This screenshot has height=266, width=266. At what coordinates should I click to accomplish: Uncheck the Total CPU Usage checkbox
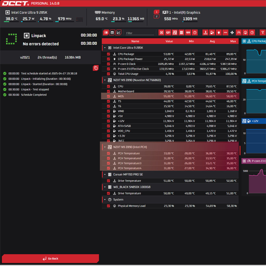tap(108, 74)
